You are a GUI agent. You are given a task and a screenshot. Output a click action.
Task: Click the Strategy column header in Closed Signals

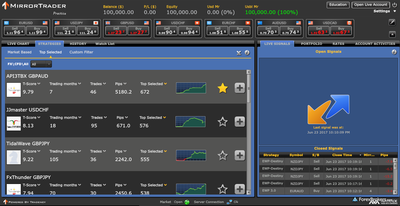271,155
